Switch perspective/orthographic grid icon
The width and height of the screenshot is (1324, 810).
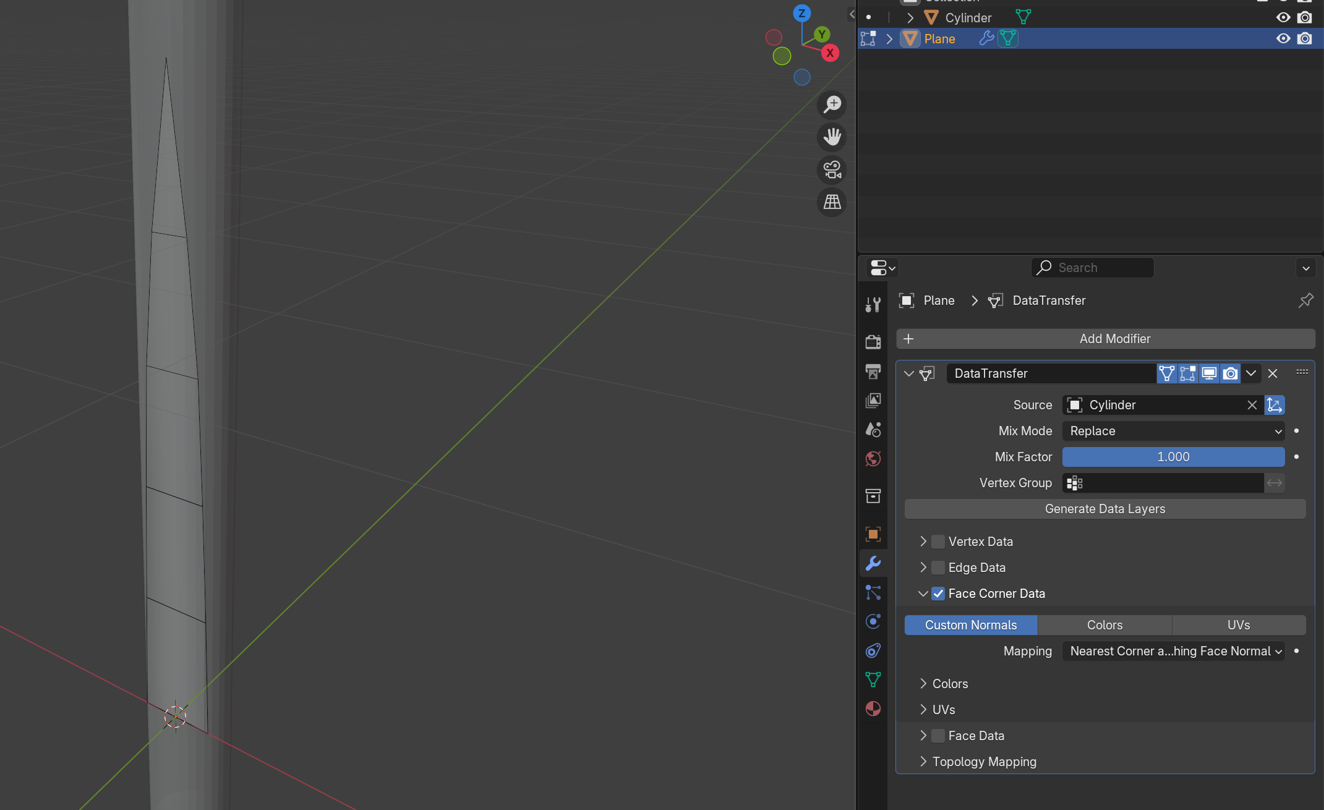[x=832, y=202]
